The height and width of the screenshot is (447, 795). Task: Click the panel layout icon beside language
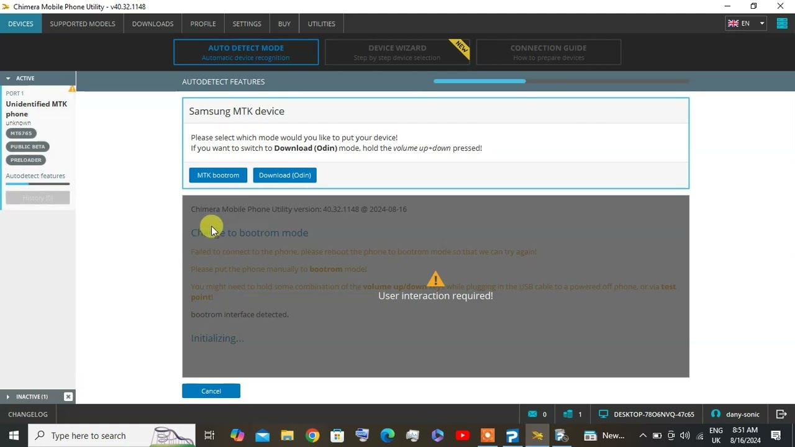coord(781,24)
